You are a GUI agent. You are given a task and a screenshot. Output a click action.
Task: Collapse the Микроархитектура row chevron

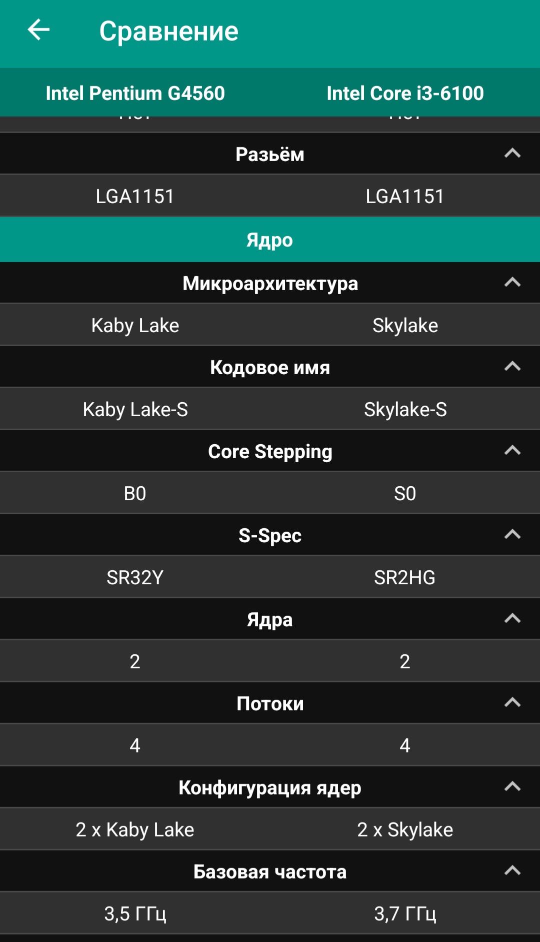(512, 282)
